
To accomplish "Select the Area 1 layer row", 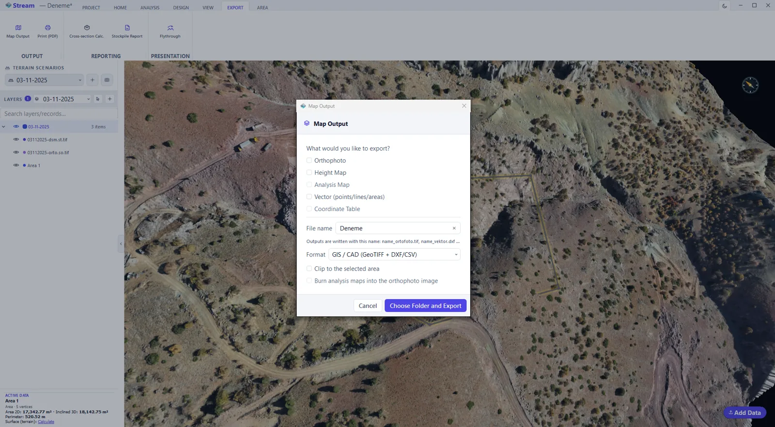I will tap(59, 166).
